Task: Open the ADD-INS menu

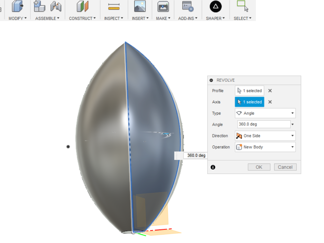Action: [x=188, y=18]
